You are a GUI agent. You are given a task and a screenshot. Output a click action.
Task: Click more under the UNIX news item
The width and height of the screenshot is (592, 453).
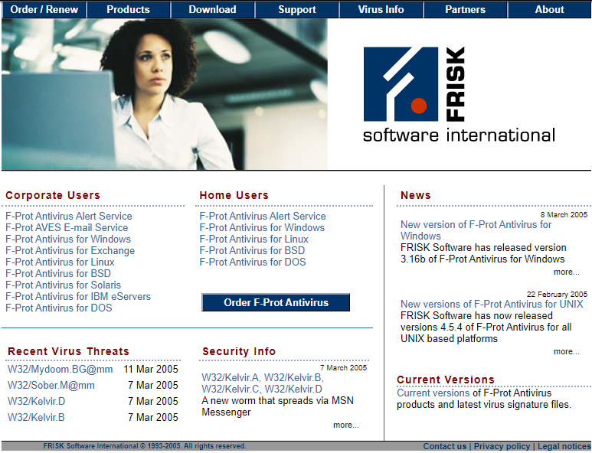pyautogui.click(x=566, y=351)
